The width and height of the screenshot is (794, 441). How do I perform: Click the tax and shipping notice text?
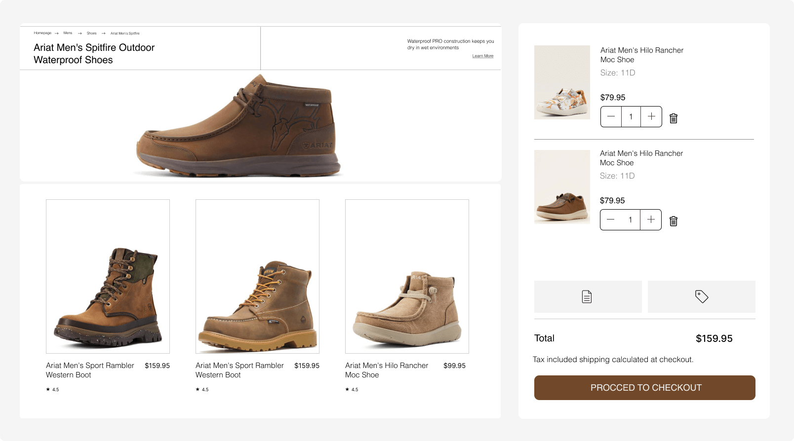tap(613, 360)
